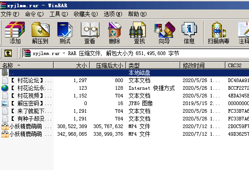Select the 删除 (Delete) recycle icon
249x170 pixels.
point(114,33)
